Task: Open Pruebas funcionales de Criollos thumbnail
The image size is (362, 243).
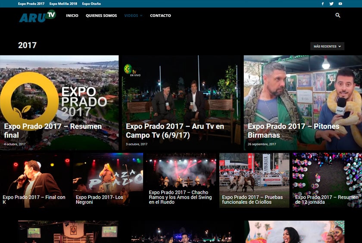Action: pyautogui.click(x=254, y=180)
